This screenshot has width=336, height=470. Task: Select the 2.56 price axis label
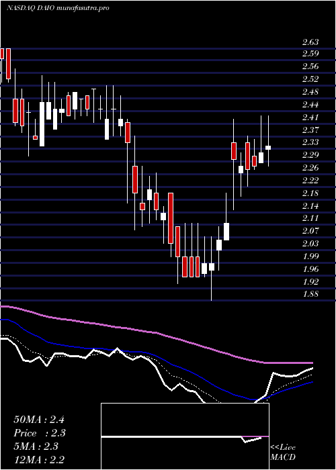click(x=310, y=66)
